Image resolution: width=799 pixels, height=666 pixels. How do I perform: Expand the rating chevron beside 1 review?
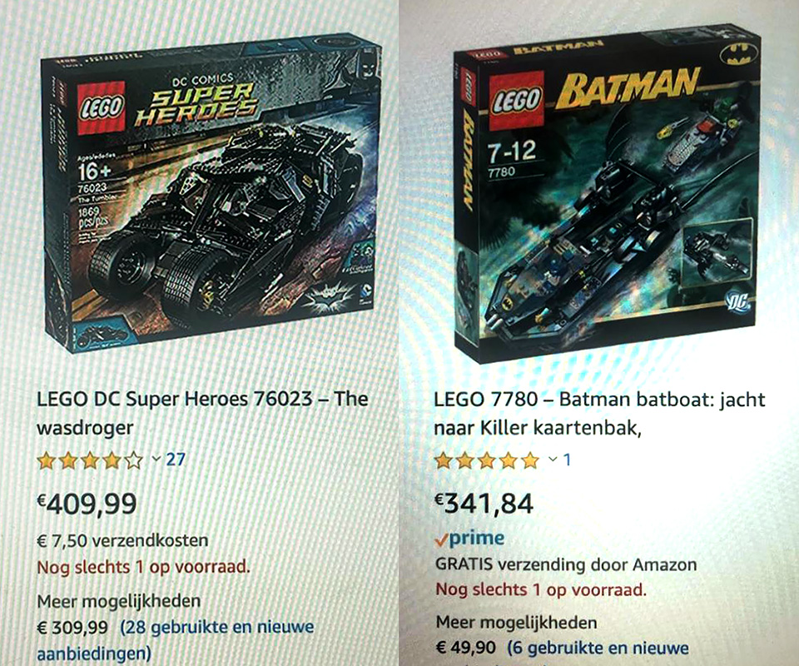coord(553,460)
